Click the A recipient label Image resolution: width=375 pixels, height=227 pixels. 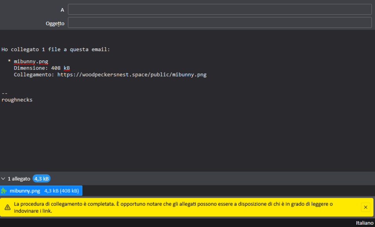click(x=62, y=10)
